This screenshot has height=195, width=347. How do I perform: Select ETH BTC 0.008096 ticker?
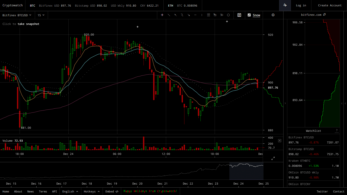pyautogui.click(x=187, y=6)
